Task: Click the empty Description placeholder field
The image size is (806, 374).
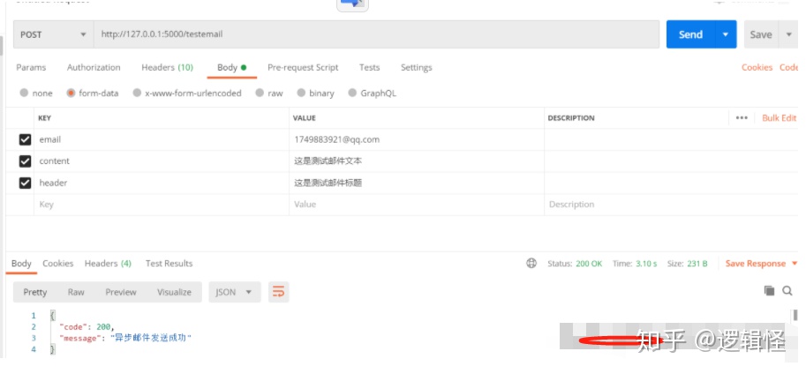Action: pyautogui.click(x=671, y=204)
